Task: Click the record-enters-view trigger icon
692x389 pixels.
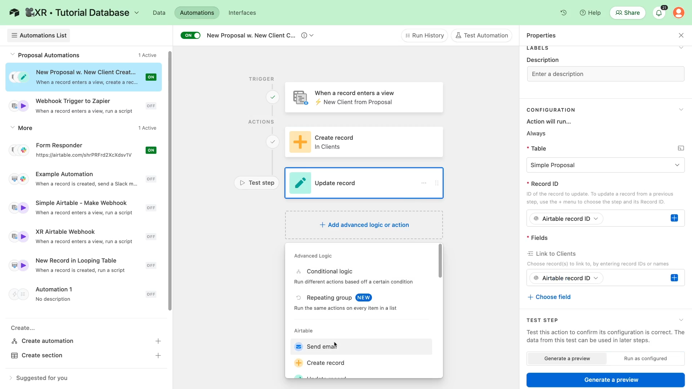Action: click(x=300, y=97)
